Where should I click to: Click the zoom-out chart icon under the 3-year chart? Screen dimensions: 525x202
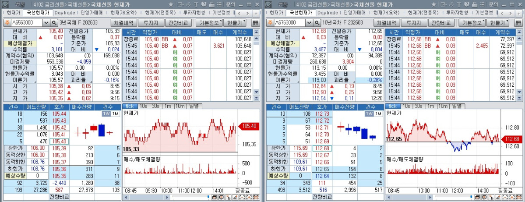[x=242, y=197]
